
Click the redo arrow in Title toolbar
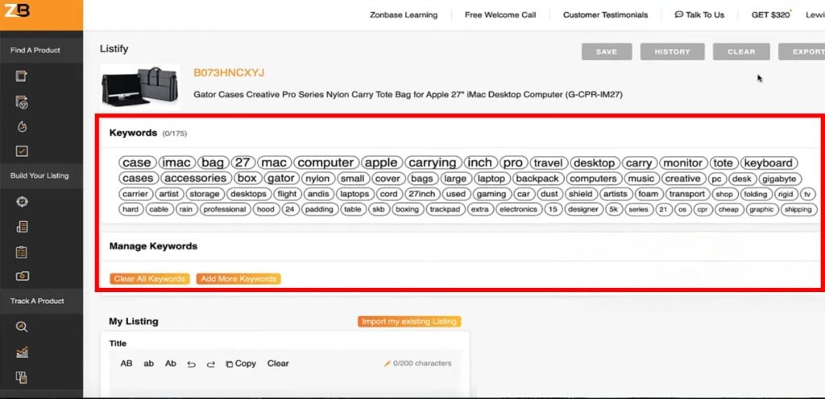pyautogui.click(x=210, y=364)
